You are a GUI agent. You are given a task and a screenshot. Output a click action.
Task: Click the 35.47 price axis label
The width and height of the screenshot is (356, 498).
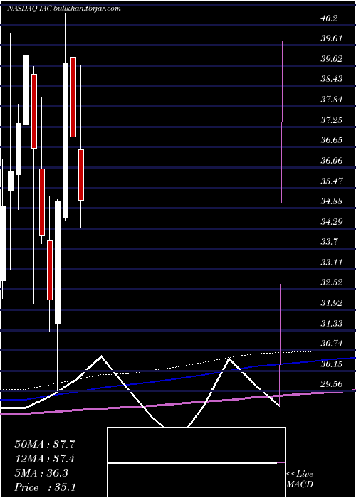pos(332,181)
